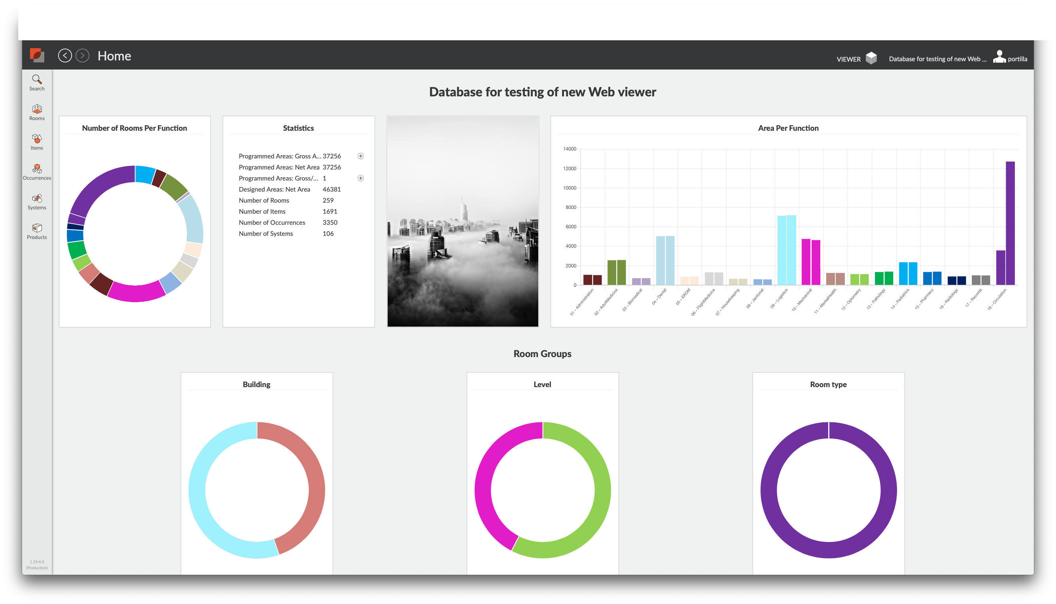Open the VIEWER cube icon
The image size is (1056, 604).
click(x=871, y=58)
